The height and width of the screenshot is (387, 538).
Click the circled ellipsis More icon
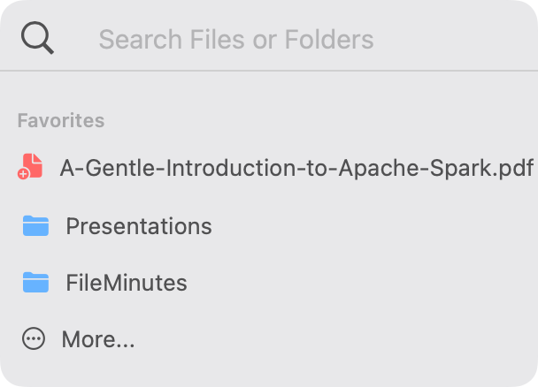coord(34,339)
